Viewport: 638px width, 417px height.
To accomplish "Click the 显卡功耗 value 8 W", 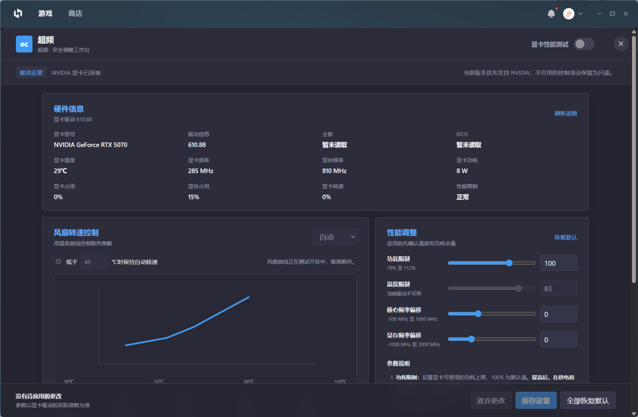I will click(462, 171).
